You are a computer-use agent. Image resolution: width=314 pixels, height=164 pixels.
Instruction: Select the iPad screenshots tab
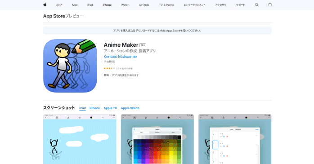[x=82, y=108]
